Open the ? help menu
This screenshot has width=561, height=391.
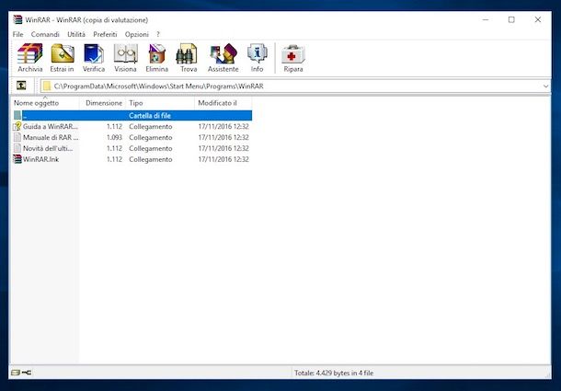(158, 34)
